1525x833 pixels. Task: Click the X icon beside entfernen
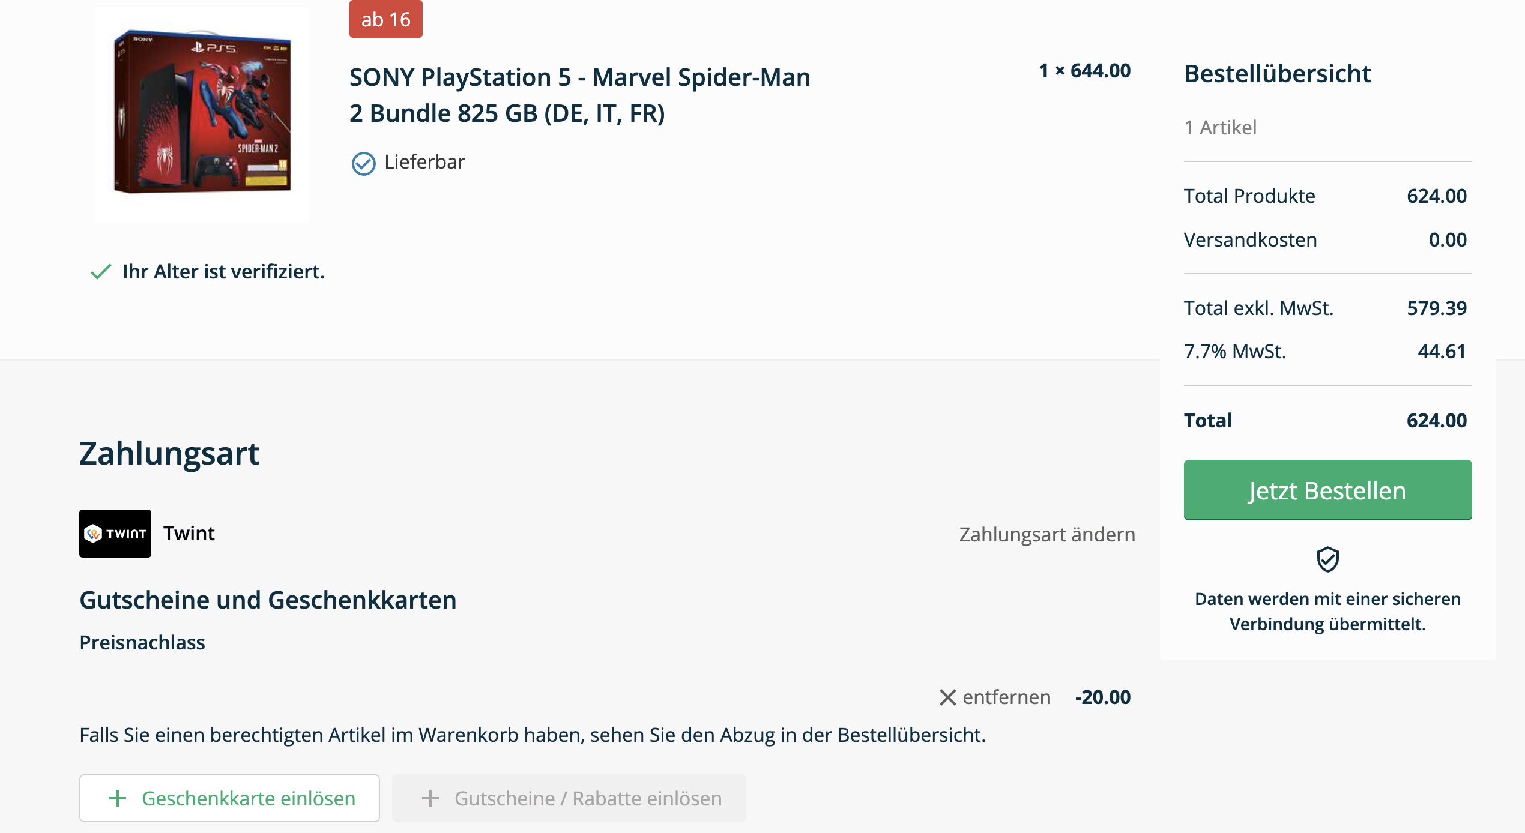(x=947, y=697)
